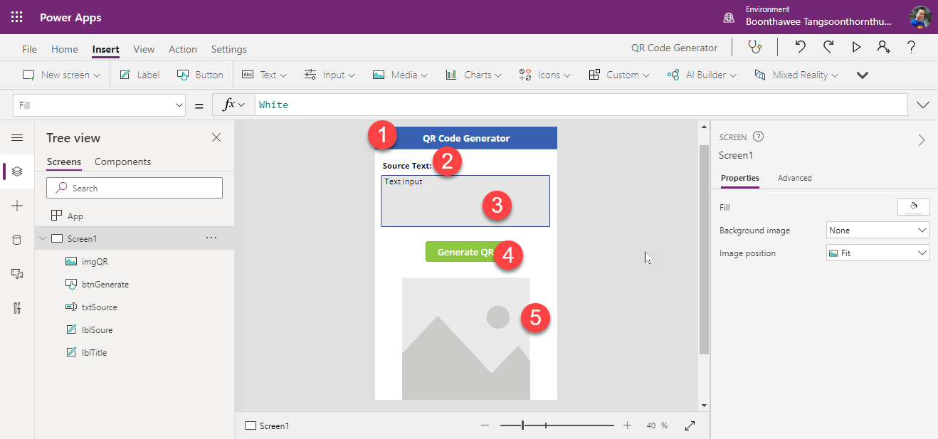Viewport: 938px width, 439px height.
Task: Open the View tab
Action: 144,49
